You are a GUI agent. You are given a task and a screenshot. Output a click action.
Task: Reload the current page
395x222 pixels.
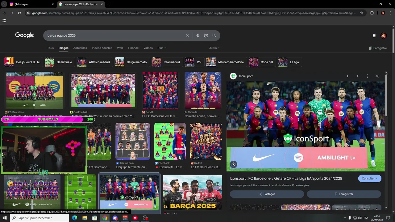[19, 13]
